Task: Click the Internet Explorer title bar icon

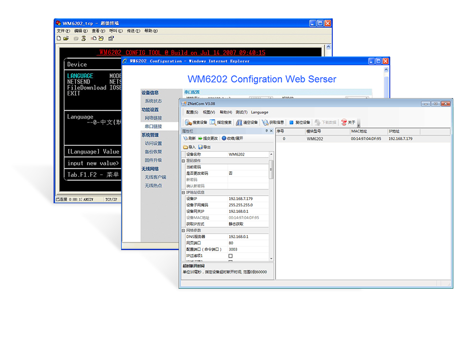Action: click(x=125, y=61)
